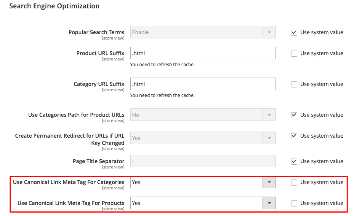357x216 pixels.
Task: Check system value for Canonical Tag For Products
Action: [294, 203]
